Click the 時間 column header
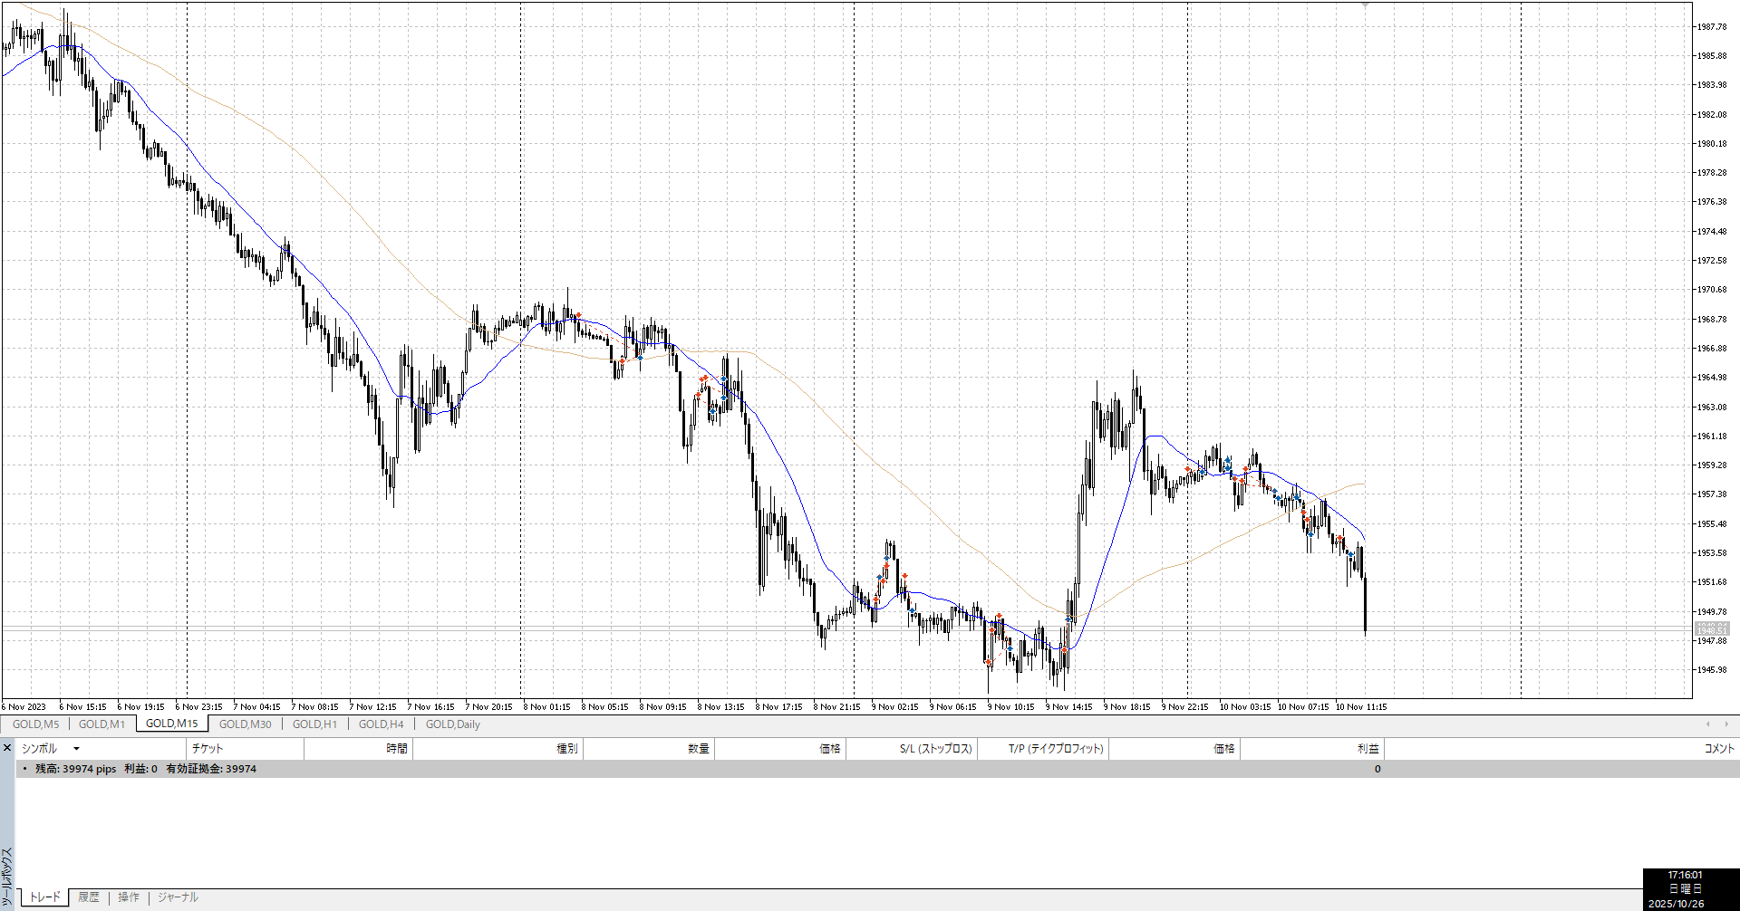The width and height of the screenshot is (1740, 911). (396, 748)
